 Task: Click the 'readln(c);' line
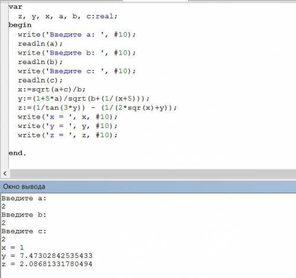pos(40,80)
